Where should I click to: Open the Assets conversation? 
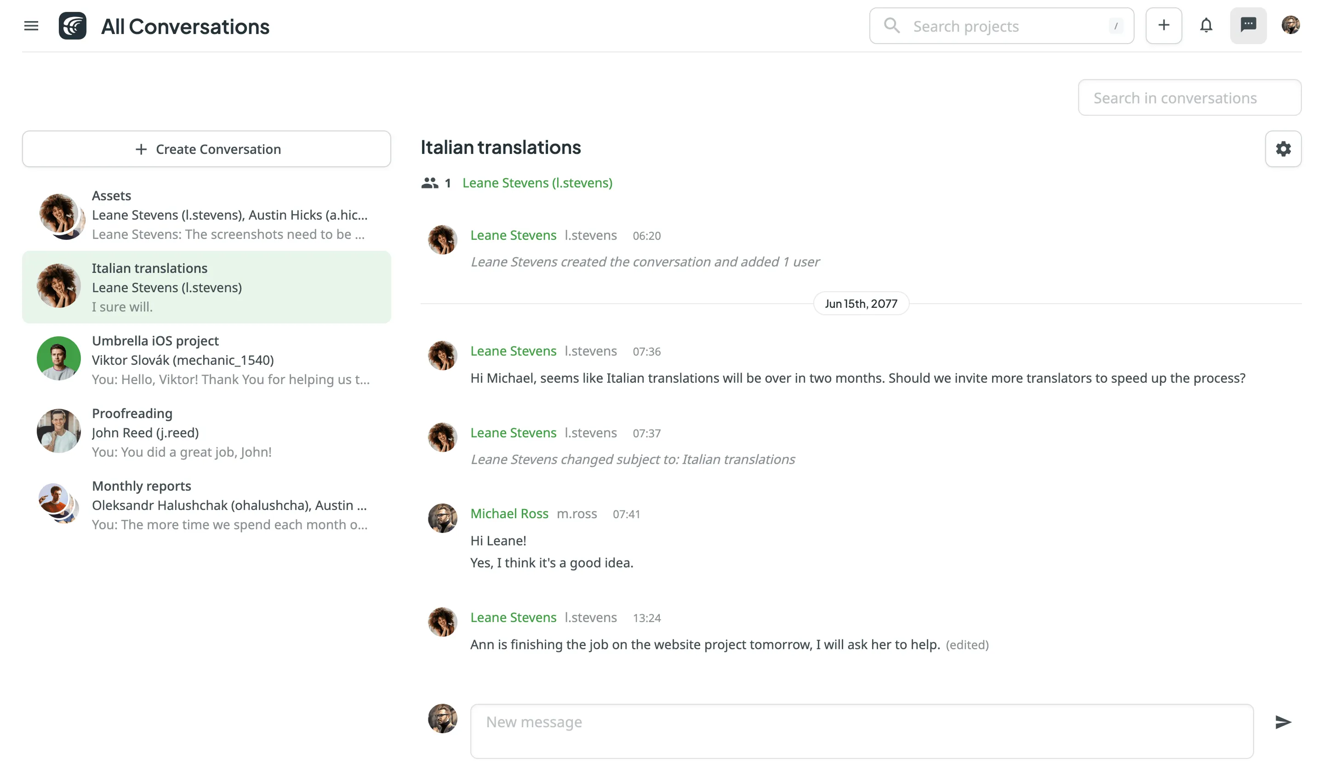click(x=206, y=215)
